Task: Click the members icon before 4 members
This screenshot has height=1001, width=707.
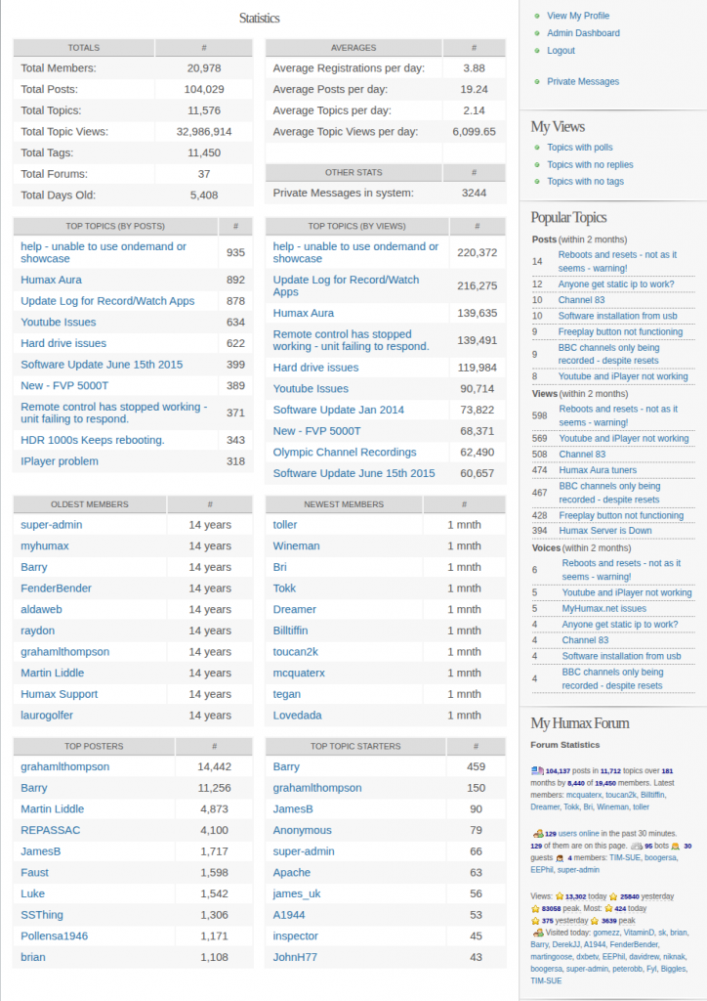Action: pyautogui.click(x=560, y=857)
